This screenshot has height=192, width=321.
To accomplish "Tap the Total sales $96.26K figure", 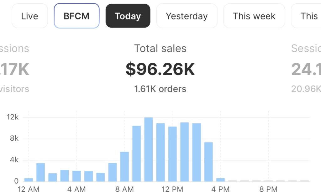I will (160, 69).
